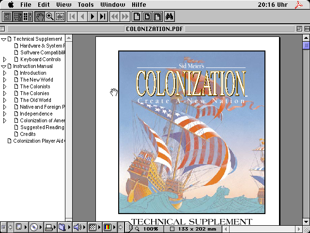The image size is (310, 233).
Task: Select the text selection abc tool
Action: tap(60, 17)
